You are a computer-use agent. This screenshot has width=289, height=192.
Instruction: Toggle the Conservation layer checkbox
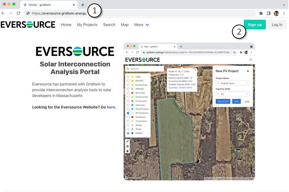pos(128,101)
